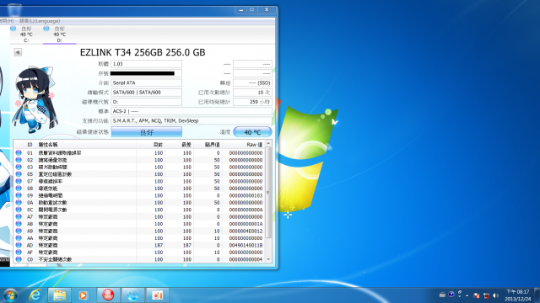Select raw value 000000000103 in row 09
This screenshot has height=303, width=540.
(x=246, y=195)
